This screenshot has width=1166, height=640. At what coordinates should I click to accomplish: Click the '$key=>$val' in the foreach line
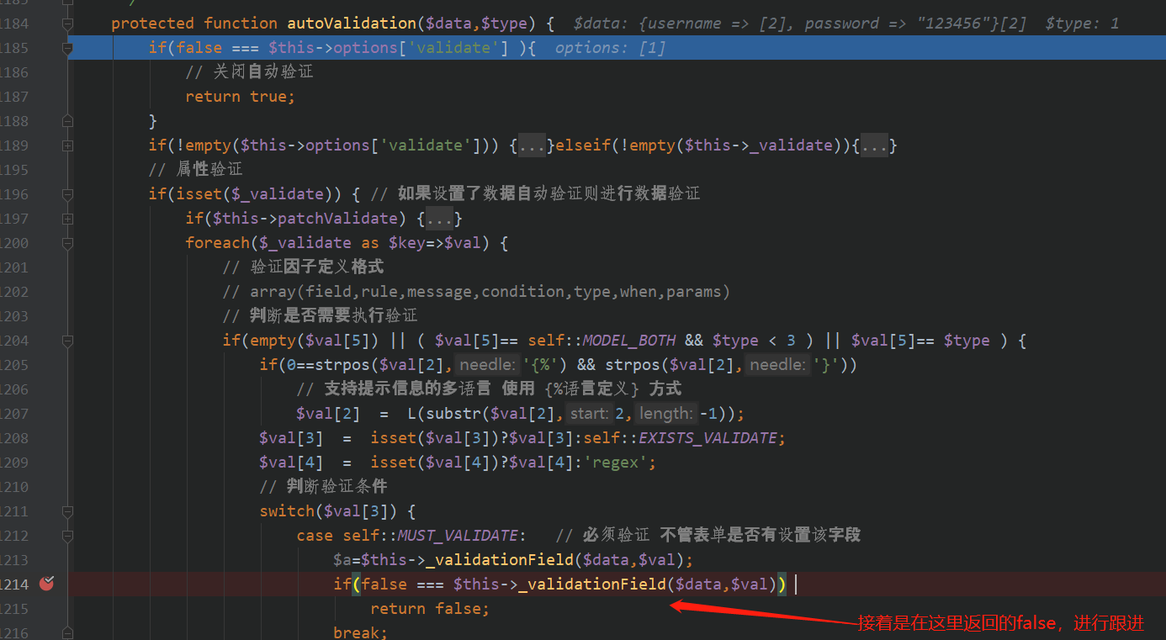pyautogui.click(x=435, y=243)
